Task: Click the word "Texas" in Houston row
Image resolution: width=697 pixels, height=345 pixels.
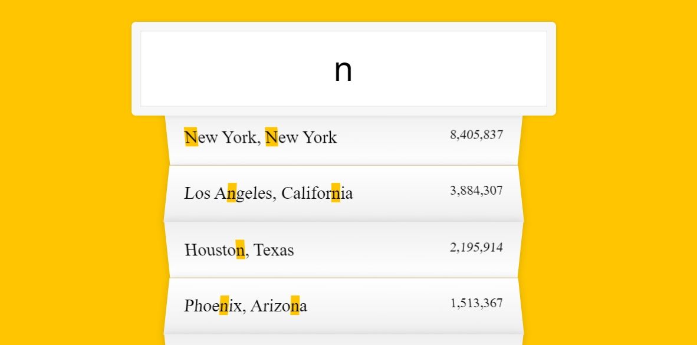Action: tap(274, 250)
